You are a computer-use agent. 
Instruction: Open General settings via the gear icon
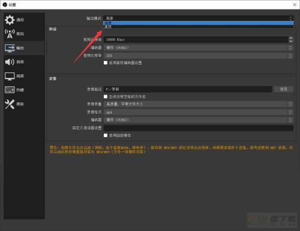[10, 20]
